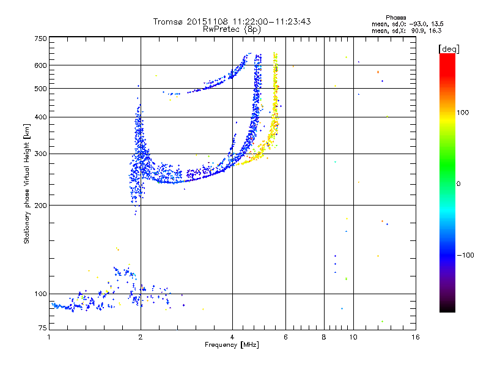Select the 'RwPretec (8p)' subtitle
The image size is (489, 367).
tap(232, 29)
